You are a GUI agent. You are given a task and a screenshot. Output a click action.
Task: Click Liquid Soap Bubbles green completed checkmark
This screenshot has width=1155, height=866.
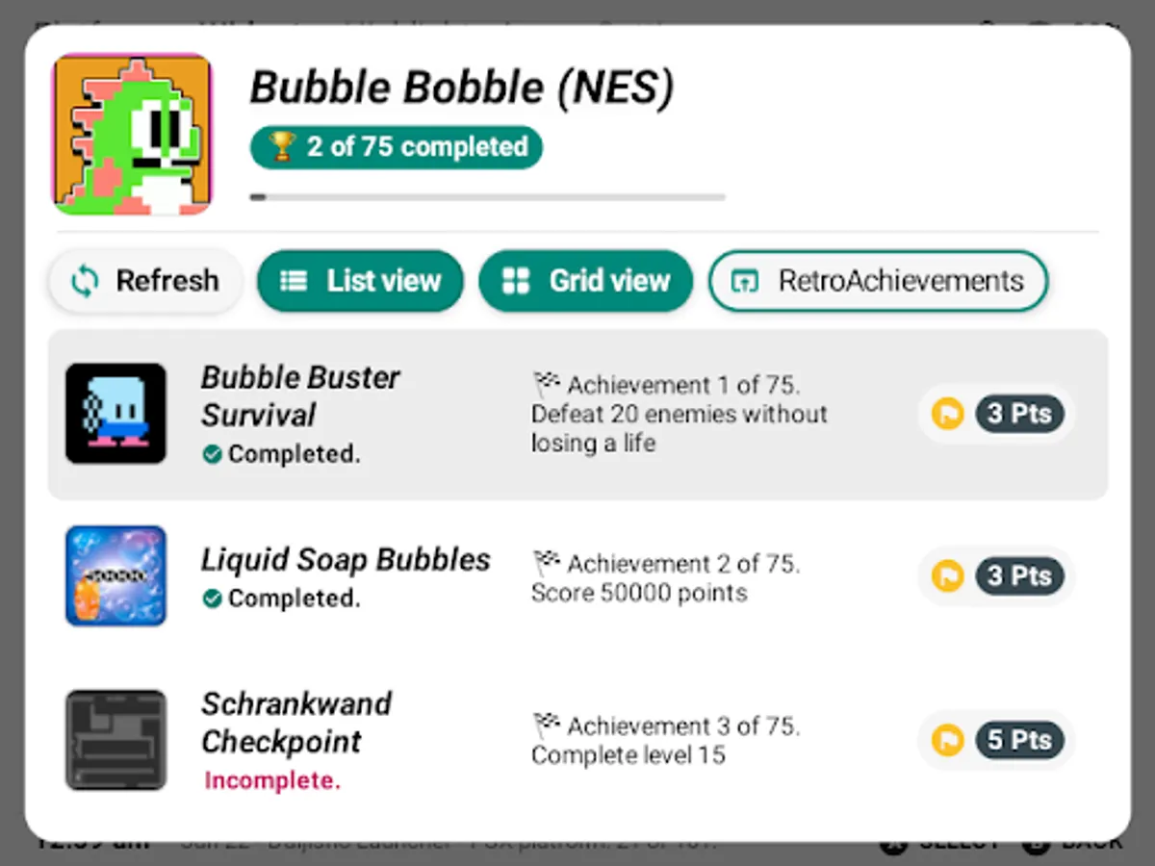213,599
